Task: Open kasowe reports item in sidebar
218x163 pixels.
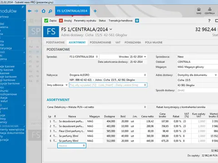Action: (x=7, y=70)
